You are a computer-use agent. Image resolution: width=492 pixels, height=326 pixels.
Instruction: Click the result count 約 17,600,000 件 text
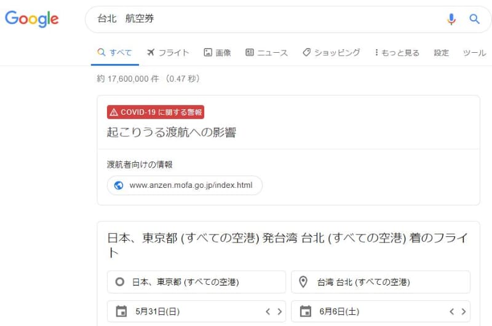click(x=128, y=79)
